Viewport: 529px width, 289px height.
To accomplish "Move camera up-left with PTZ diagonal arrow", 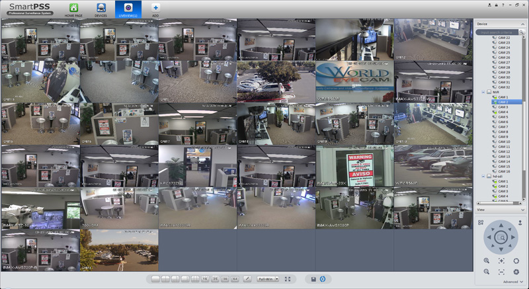I will click(492, 229).
